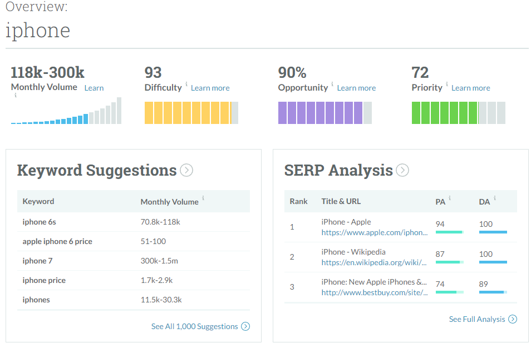Open Learn more link for Priority
Image resolution: width=531 pixels, height=348 pixels.
point(471,88)
